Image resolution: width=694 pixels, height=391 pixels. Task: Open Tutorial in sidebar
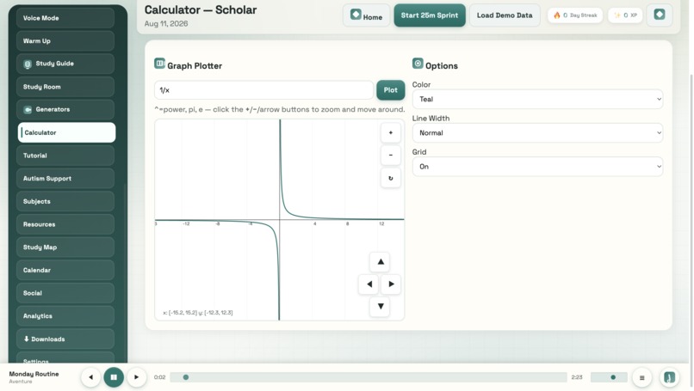pyautogui.click(x=65, y=156)
